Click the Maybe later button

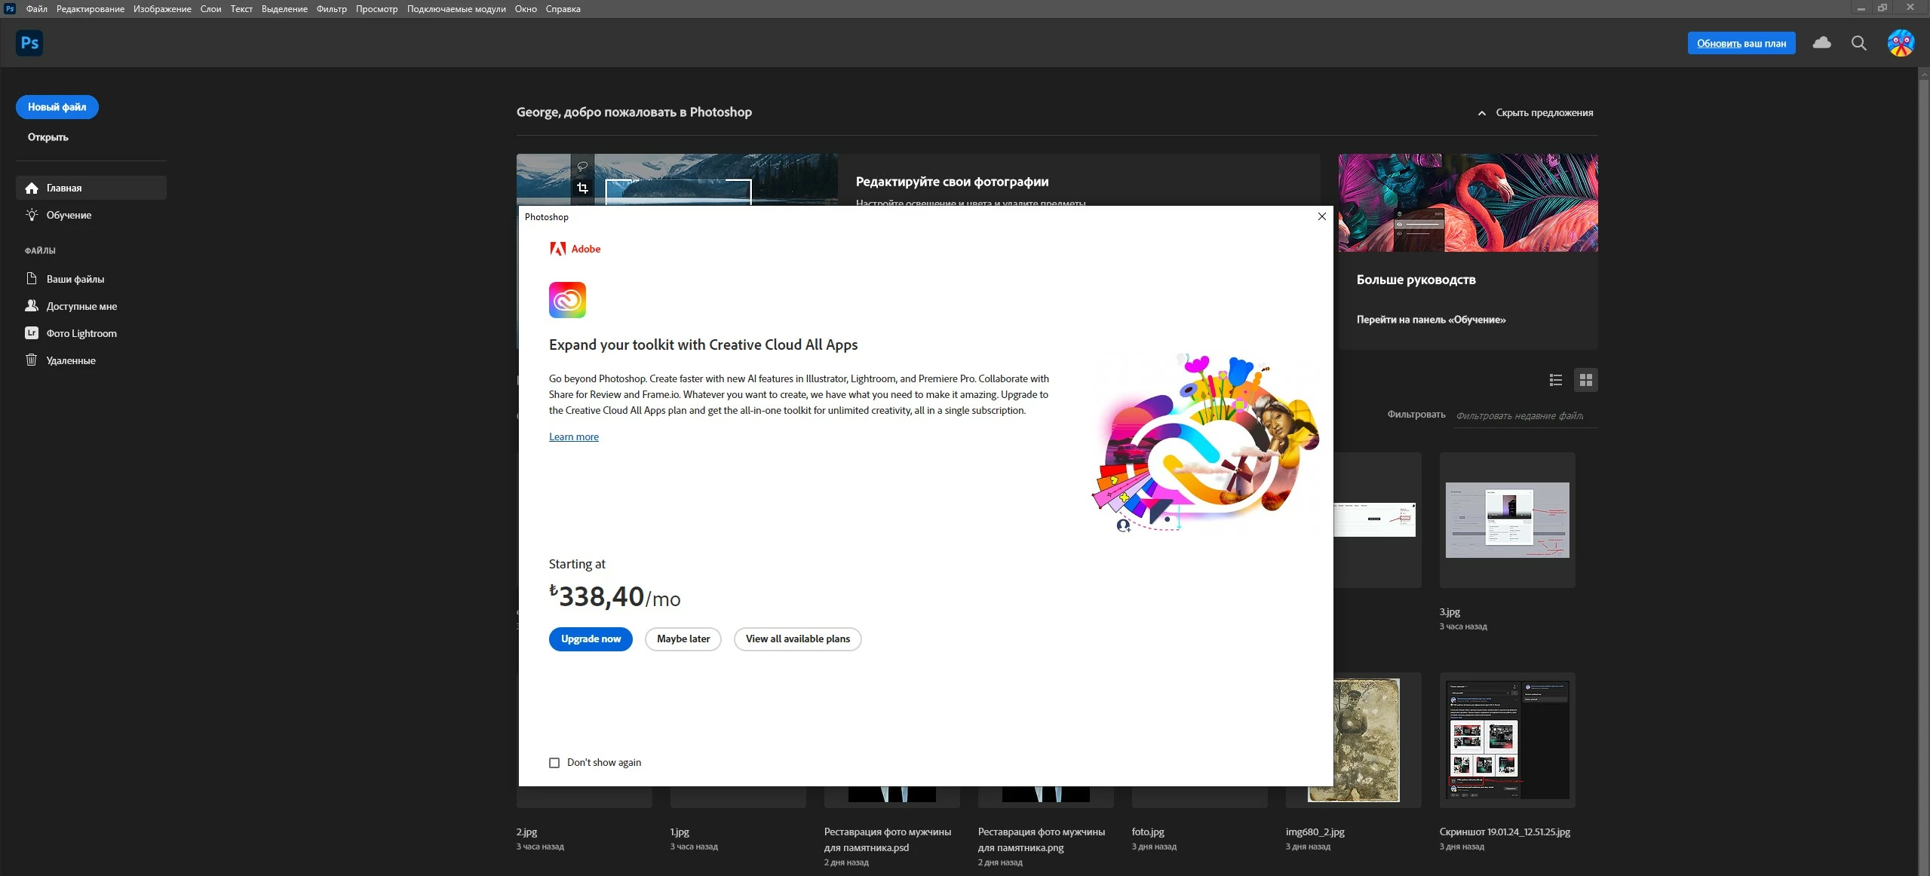coord(683,639)
